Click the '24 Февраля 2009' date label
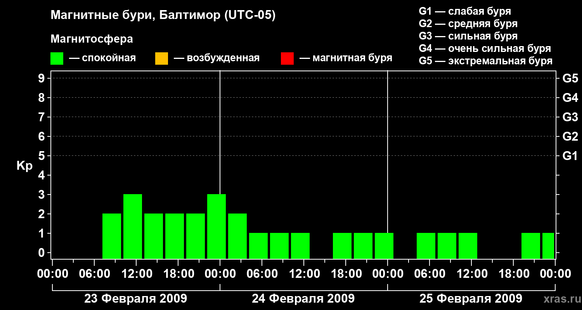This screenshot has width=582, height=310. 303,299
